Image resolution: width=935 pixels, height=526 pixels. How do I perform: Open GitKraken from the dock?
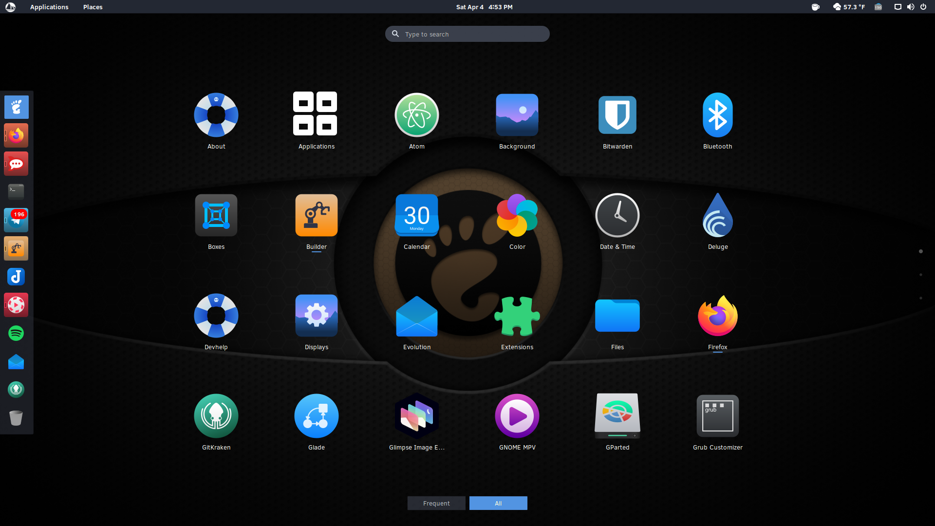click(x=16, y=390)
